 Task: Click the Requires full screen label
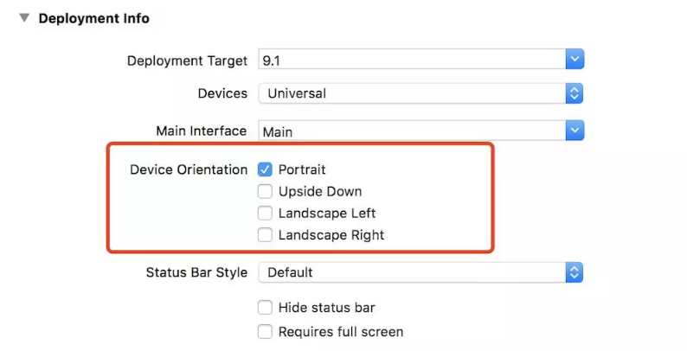coord(340,331)
